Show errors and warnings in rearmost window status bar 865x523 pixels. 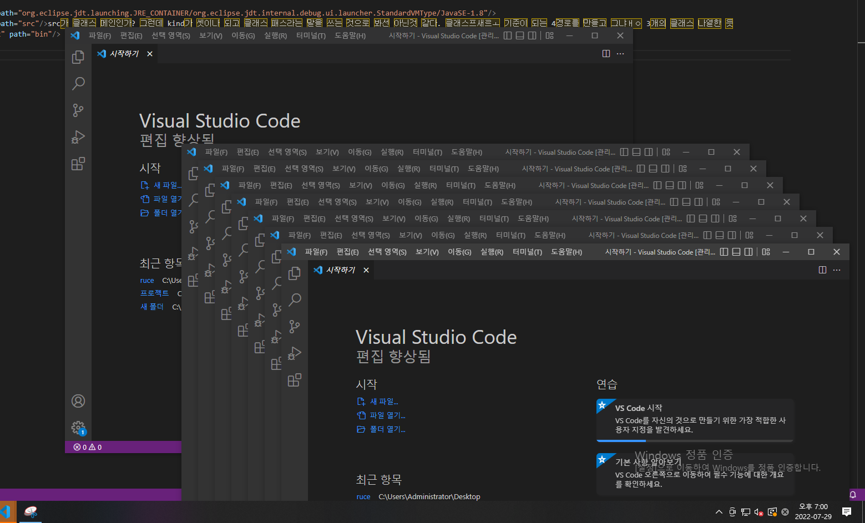[x=88, y=447]
